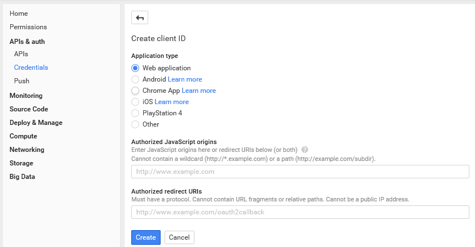475x247 pixels.
Task: Go to Push in sidebar
Action: pyautogui.click(x=22, y=81)
